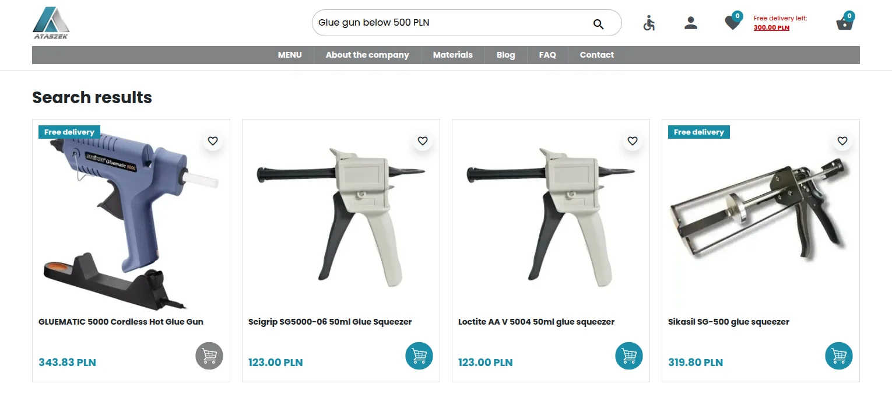Favorite the GLUEMATIC 5000 glue gun

click(213, 141)
